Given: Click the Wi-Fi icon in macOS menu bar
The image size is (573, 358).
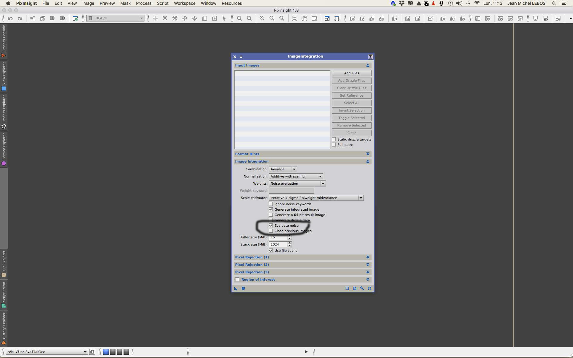Looking at the screenshot, I should point(477,3).
